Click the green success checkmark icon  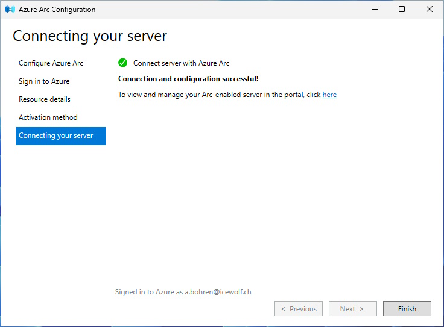pos(122,63)
